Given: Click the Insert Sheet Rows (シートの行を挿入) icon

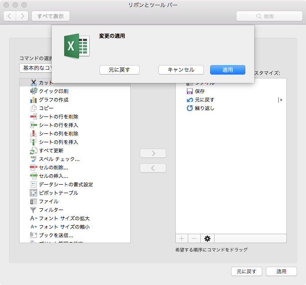Looking at the screenshot, I should [x=33, y=125].
